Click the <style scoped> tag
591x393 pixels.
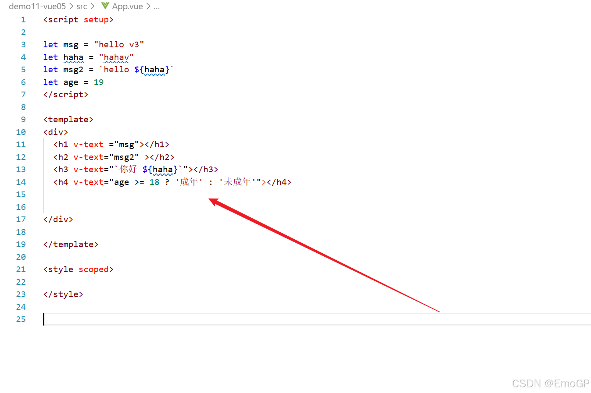(79, 269)
